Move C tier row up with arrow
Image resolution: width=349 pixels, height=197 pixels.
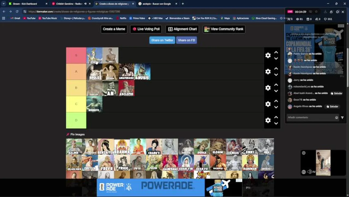(x=276, y=101)
